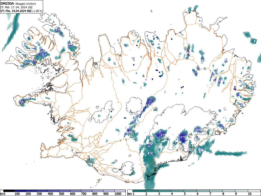Click the map value 492 in the northeast
The height and width of the screenshot is (196, 261).
coord(203,60)
